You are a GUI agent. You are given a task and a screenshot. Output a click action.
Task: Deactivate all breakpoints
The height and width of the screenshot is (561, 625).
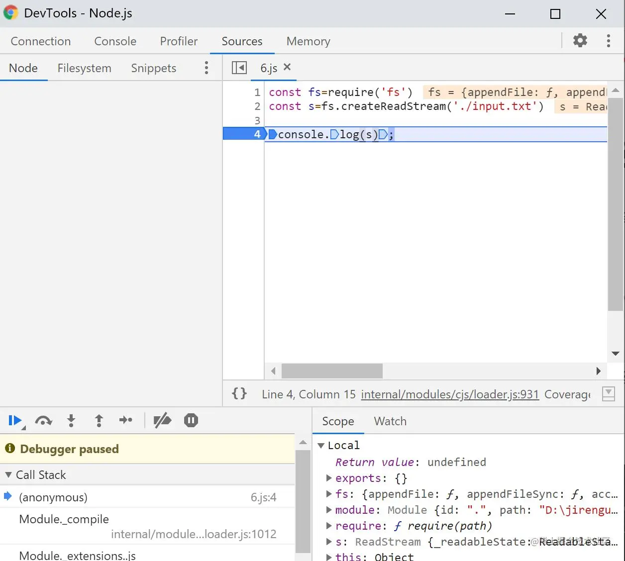point(162,421)
